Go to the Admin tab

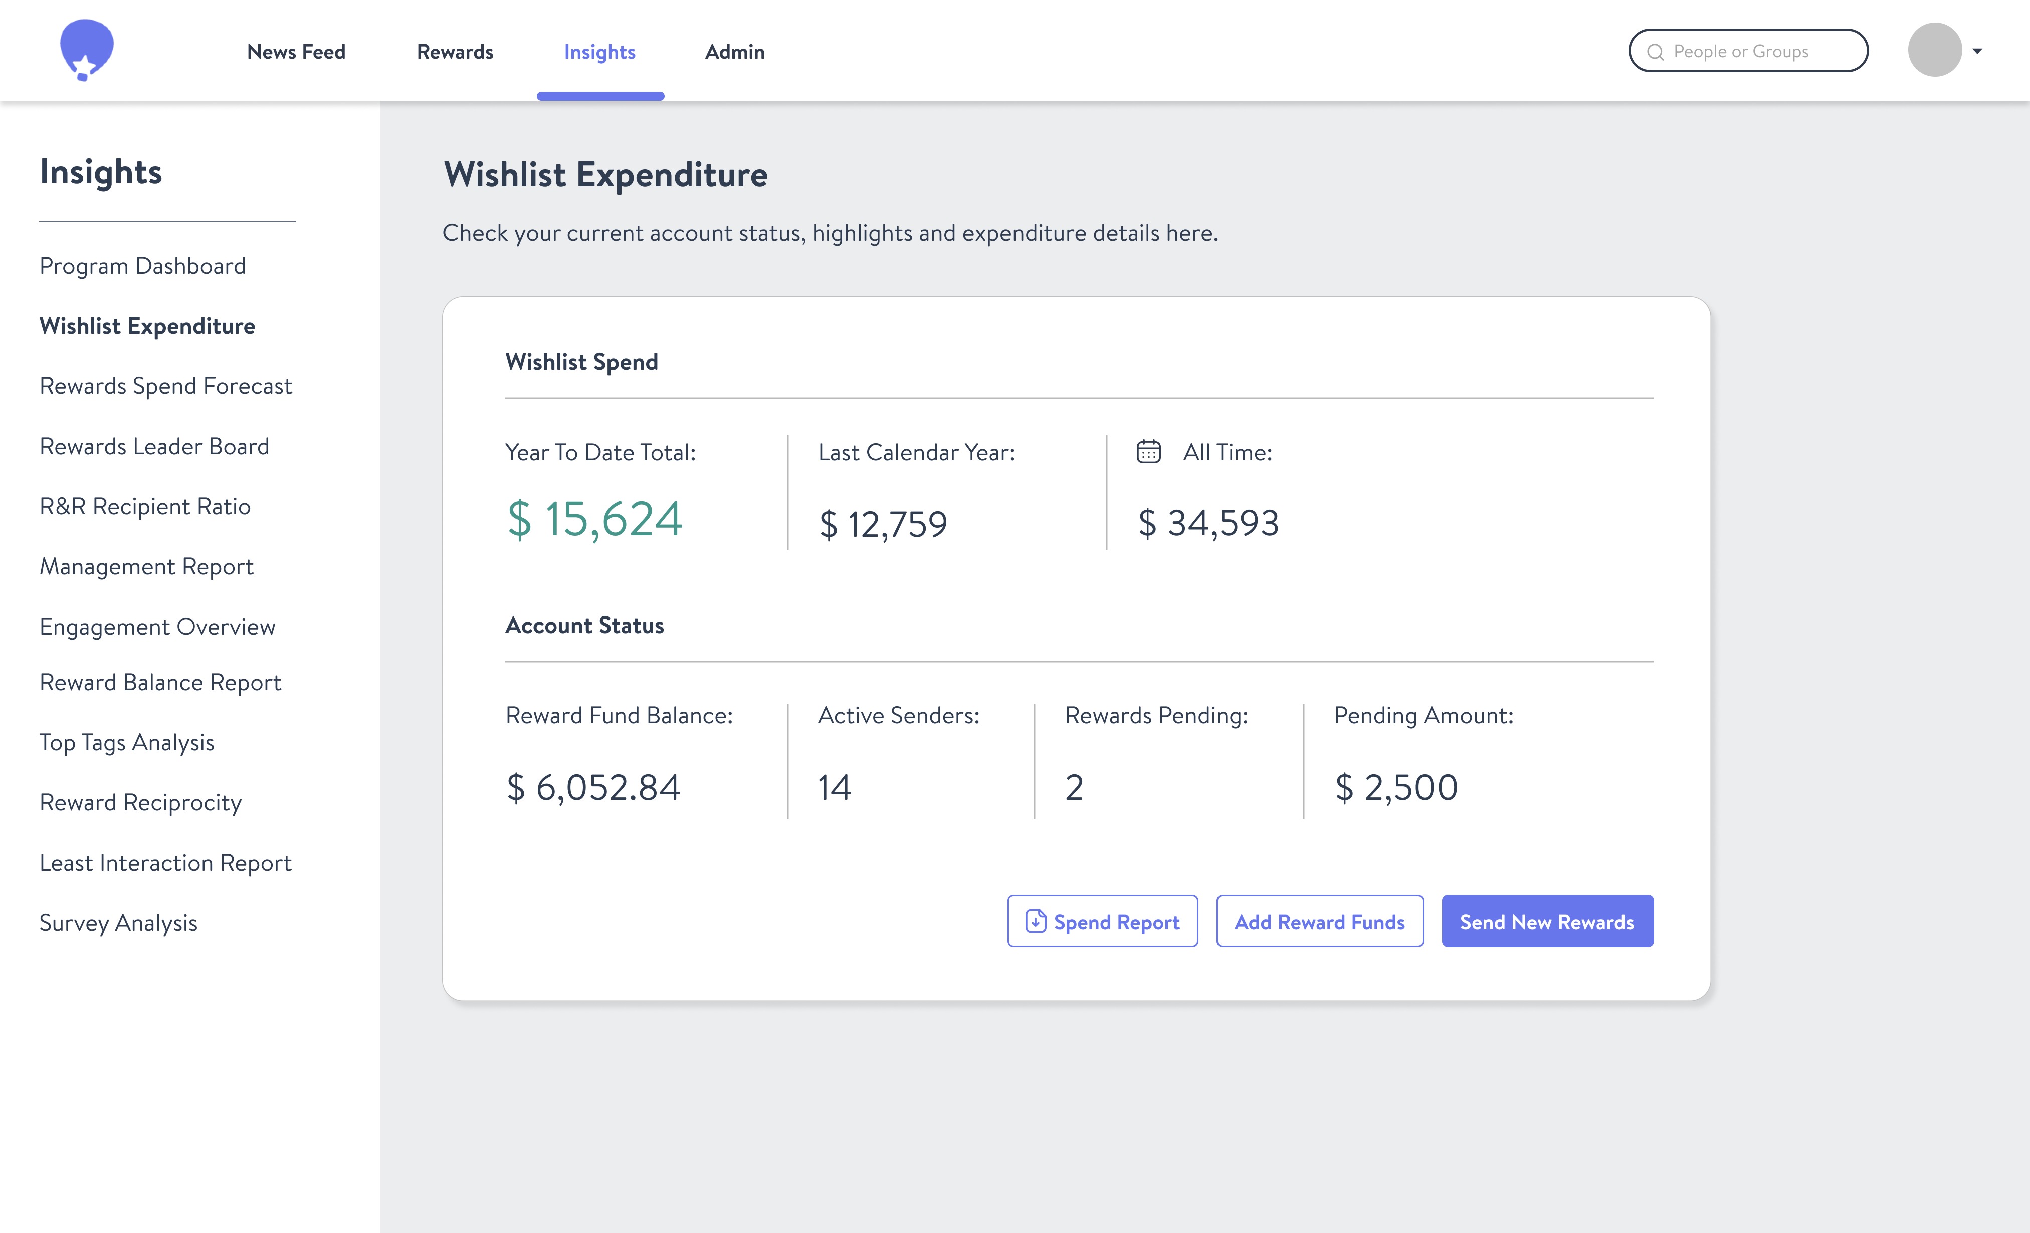coord(734,51)
